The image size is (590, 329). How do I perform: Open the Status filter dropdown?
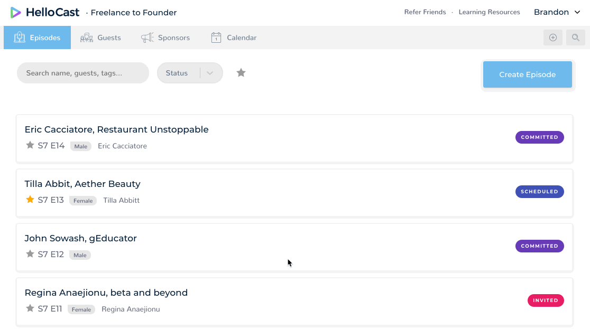point(190,73)
